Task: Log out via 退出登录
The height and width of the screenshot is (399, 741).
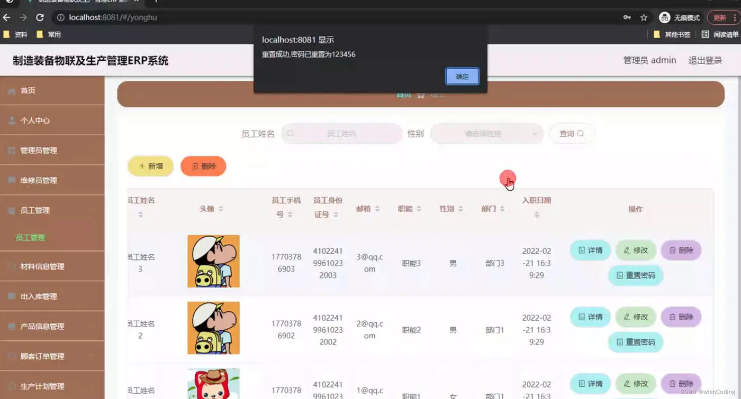Action: point(705,60)
